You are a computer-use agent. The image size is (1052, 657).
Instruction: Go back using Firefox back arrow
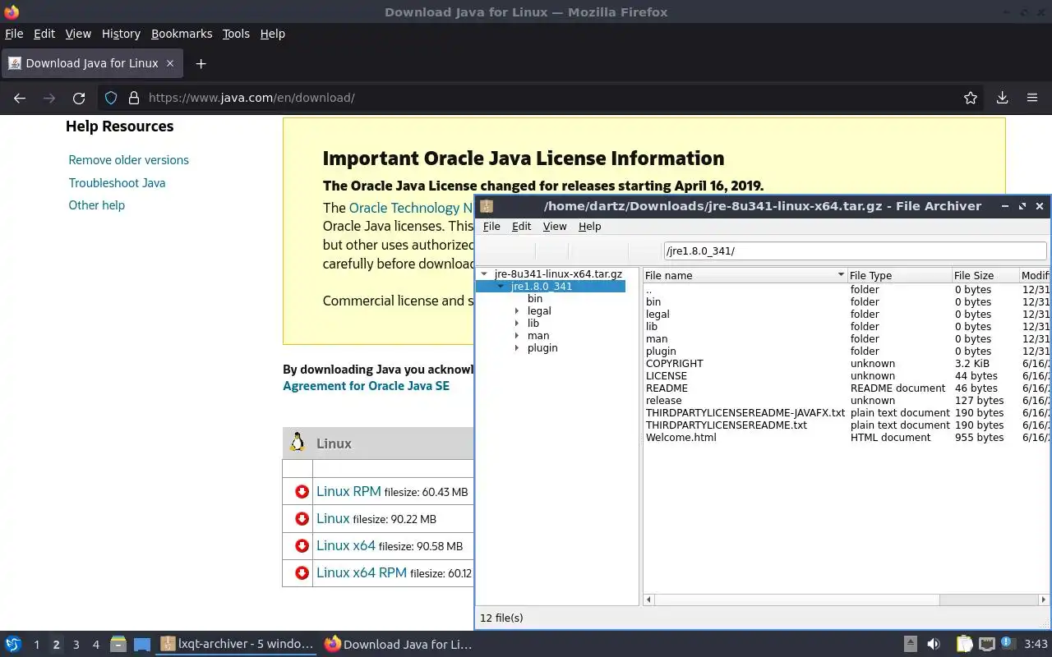20,98
